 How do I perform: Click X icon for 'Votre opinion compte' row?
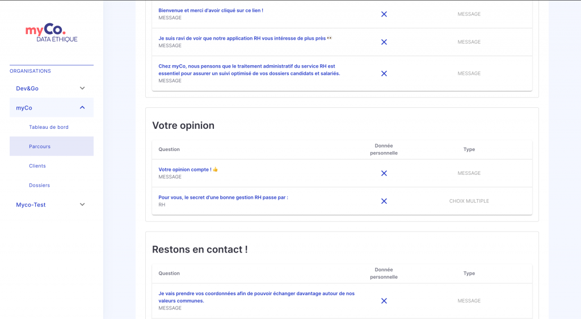(x=384, y=173)
